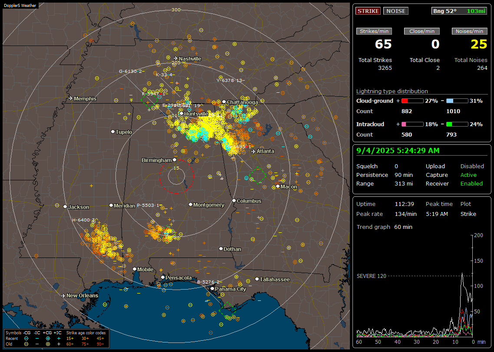Click the 15+ strike age color code
Screen dimensions: 494x352
(70, 339)
